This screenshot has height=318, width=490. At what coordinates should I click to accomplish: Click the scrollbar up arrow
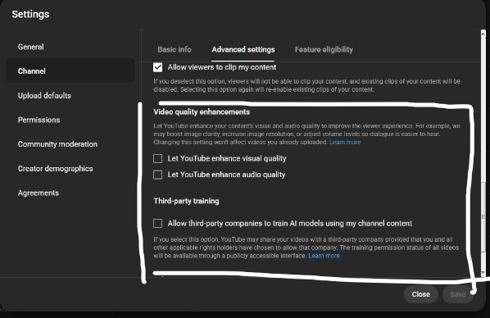[x=483, y=33]
